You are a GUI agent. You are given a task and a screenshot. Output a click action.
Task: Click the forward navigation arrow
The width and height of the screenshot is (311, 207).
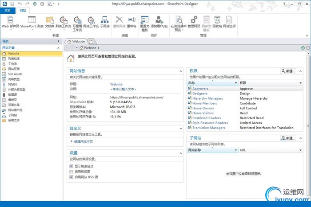72,48
